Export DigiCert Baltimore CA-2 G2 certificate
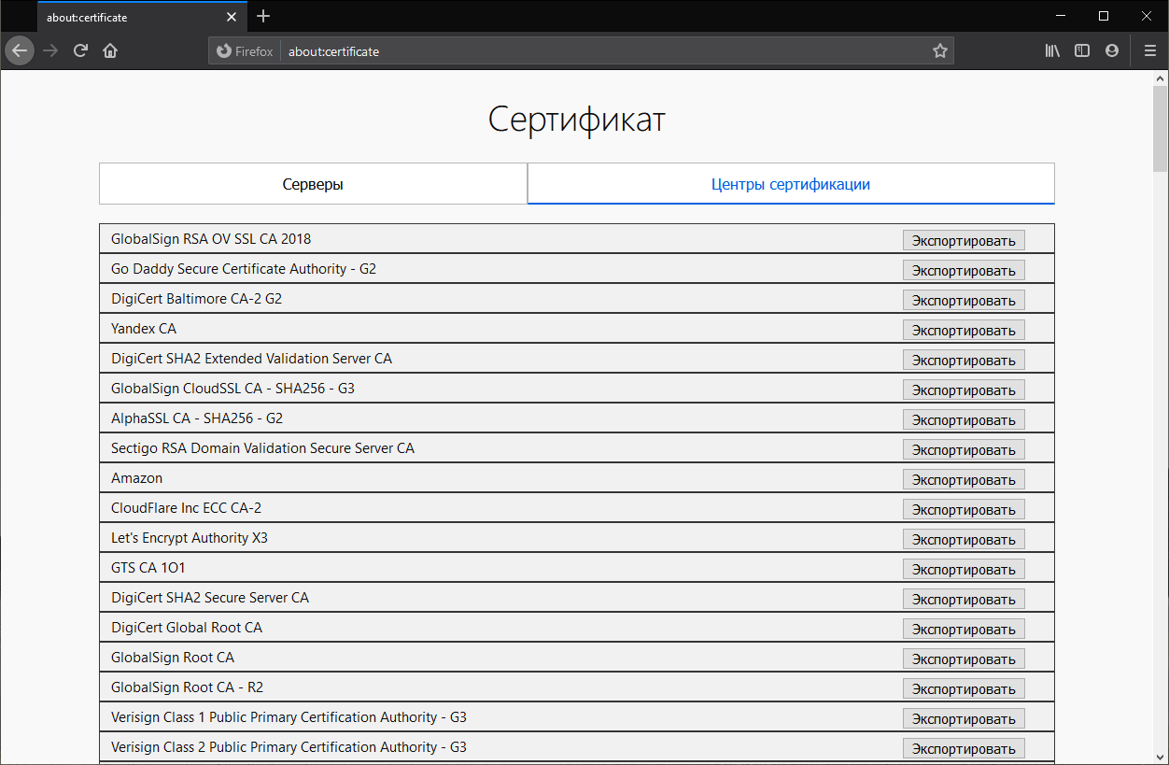This screenshot has width=1169, height=765. (x=964, y=300)
